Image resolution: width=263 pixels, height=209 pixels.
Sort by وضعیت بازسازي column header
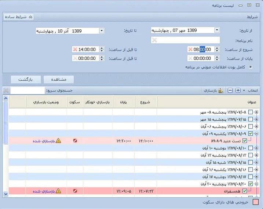pyautogui.click(x=47, y=102)
